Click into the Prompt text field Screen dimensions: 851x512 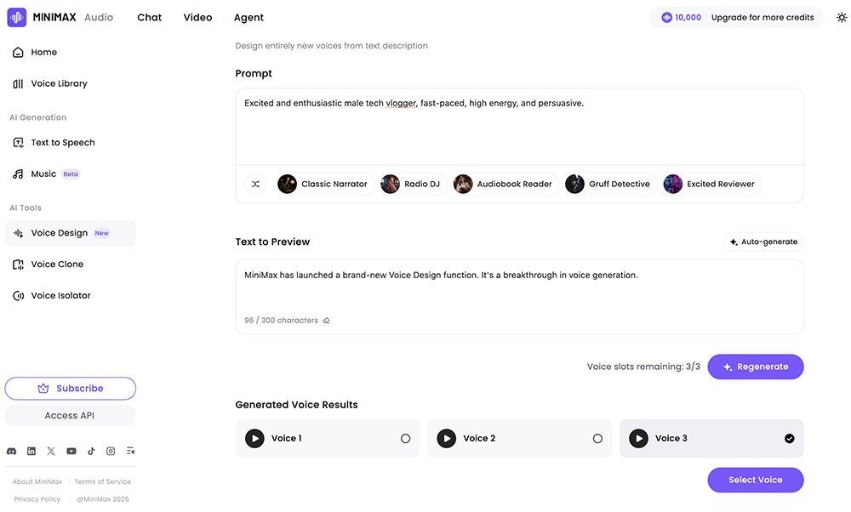point(519,126)
